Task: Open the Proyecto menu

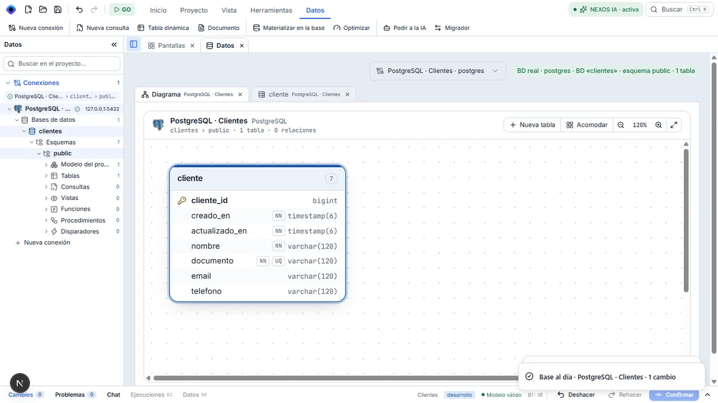Action: [194, 10]
